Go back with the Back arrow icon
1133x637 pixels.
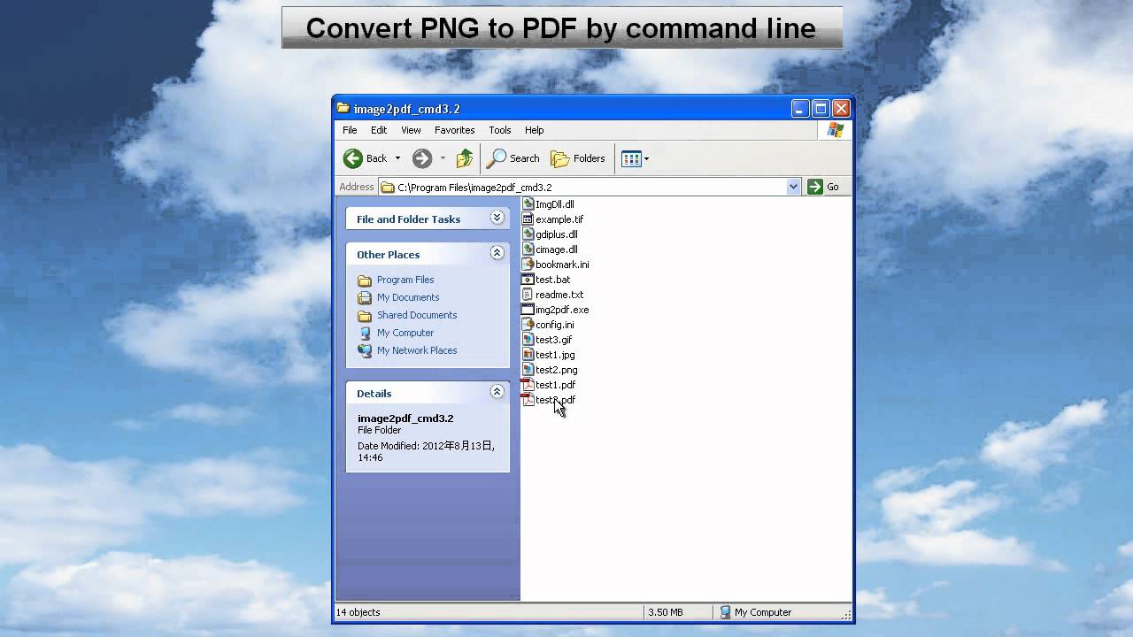[x=353, y=158]
